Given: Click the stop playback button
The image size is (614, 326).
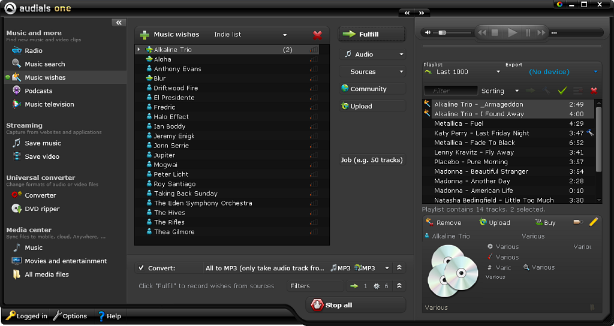Looking at the screenshot, I should (x=495, y=33).
